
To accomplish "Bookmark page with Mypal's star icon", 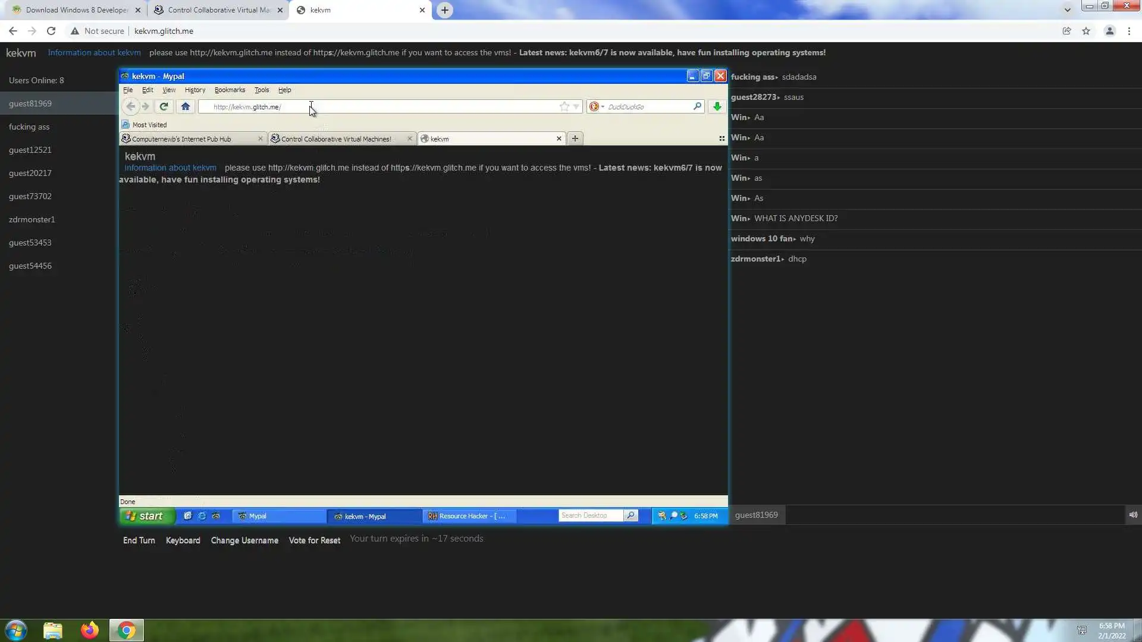I will pyautogui.click(x=564, y=106).
